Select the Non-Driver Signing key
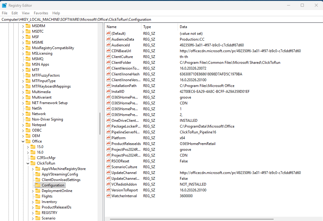 click(47, 119)
